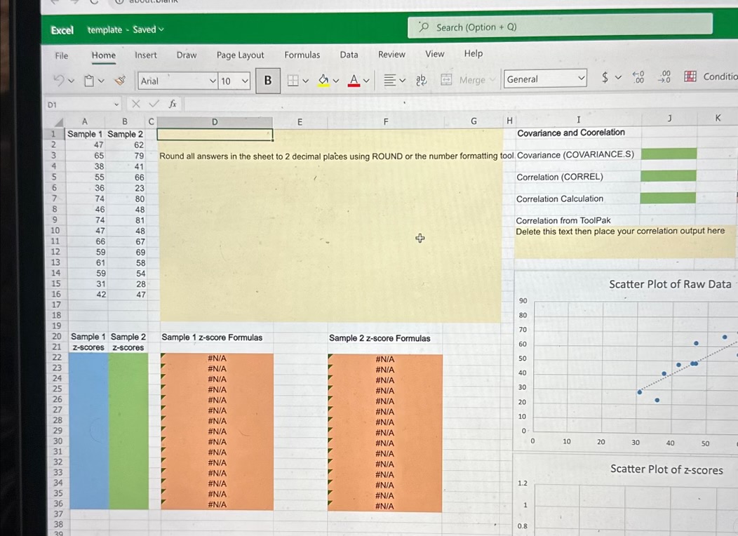
Task: Expand the Font Color dropdown arrow
Action: [x=366, y=81]
